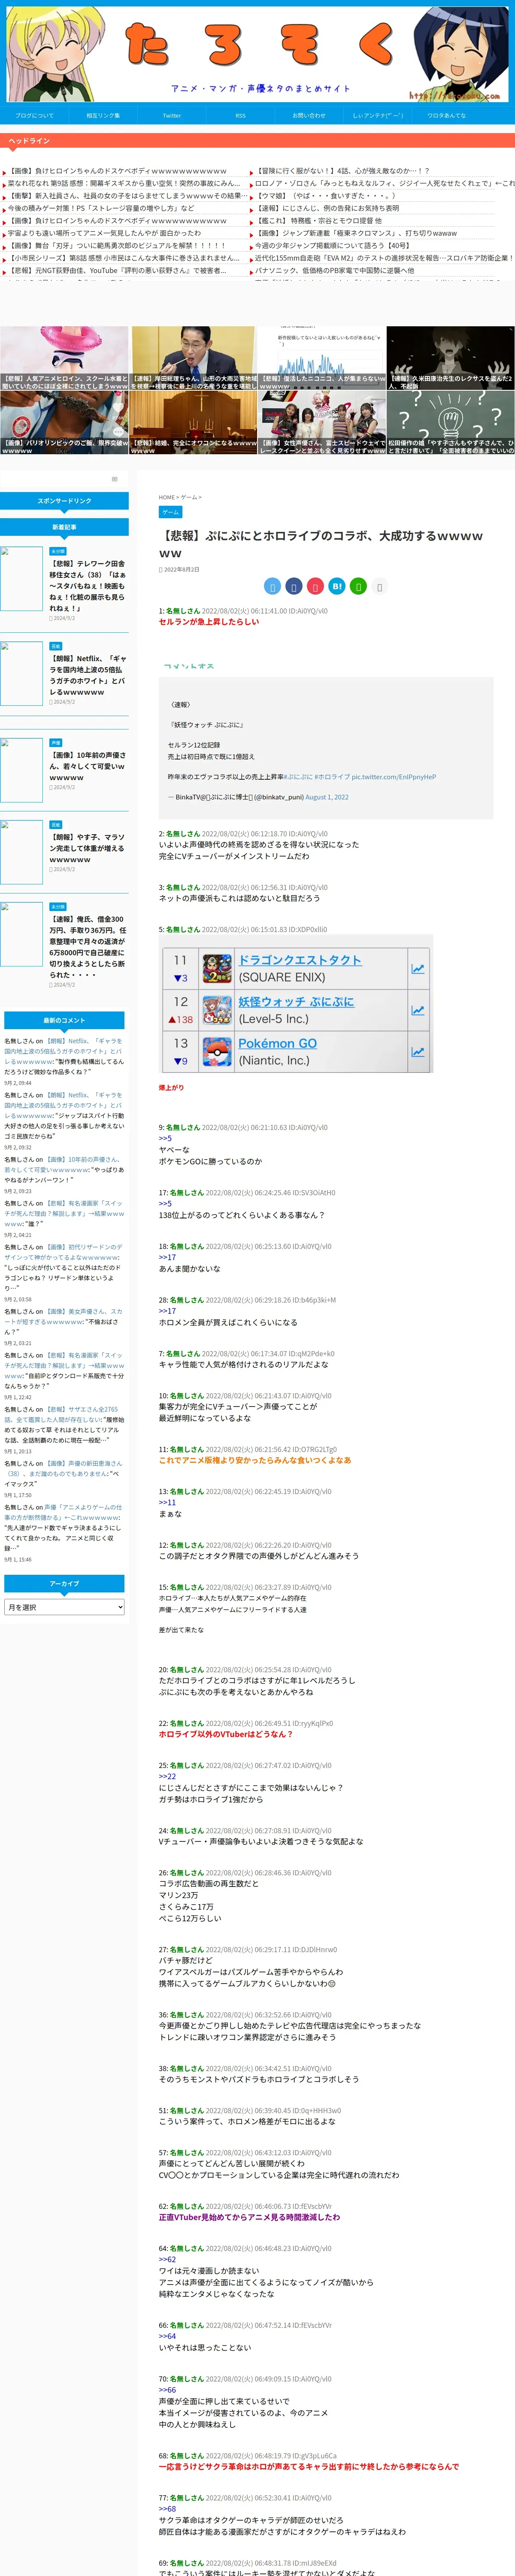Open headline 舞台「刃牙」範馬勇次郎のビジュアル
This screenshot has width=515, height=2576.
coord(117,245)
